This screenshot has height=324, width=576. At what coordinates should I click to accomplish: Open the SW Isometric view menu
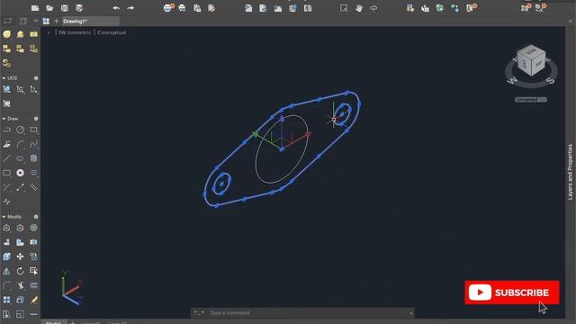[75, 32]
